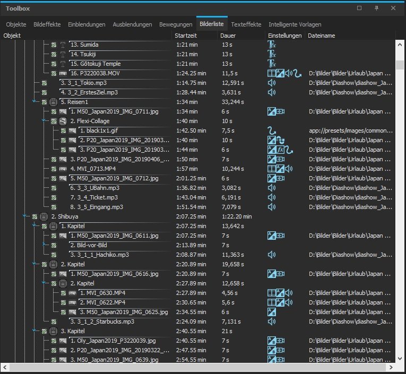Open the Bildeffekte tab
Image resolution: width=406 pixels, height=374 pixels.
tap(47, 24)
